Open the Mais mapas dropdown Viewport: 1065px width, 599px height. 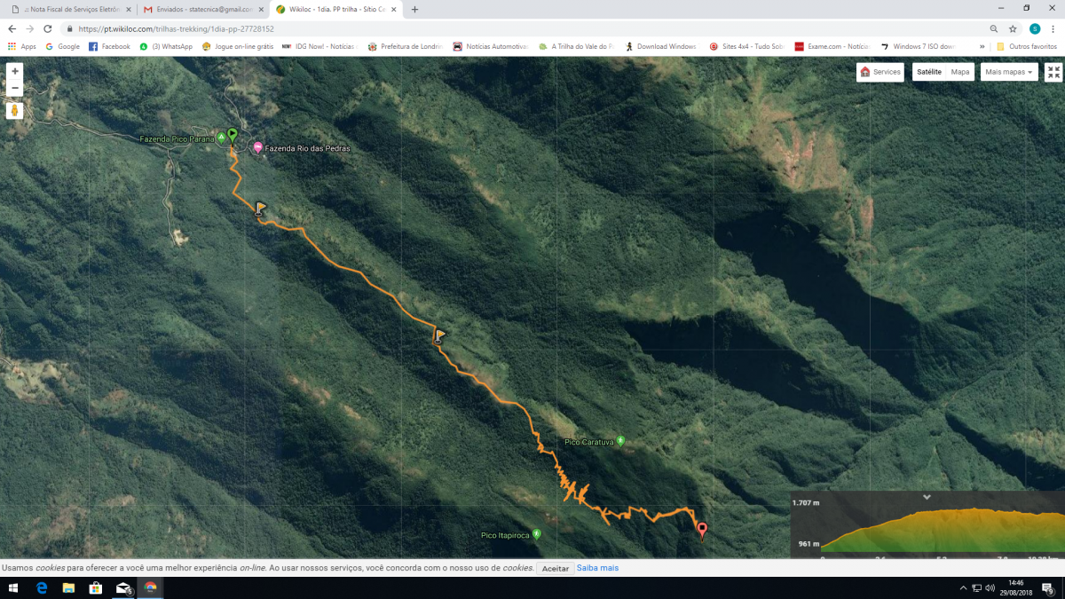[x=1009, y=72]
